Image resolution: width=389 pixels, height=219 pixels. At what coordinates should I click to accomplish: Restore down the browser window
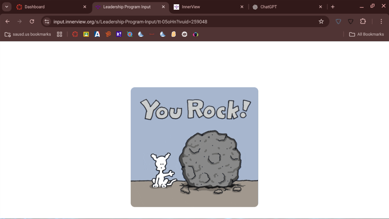[373, 6]
